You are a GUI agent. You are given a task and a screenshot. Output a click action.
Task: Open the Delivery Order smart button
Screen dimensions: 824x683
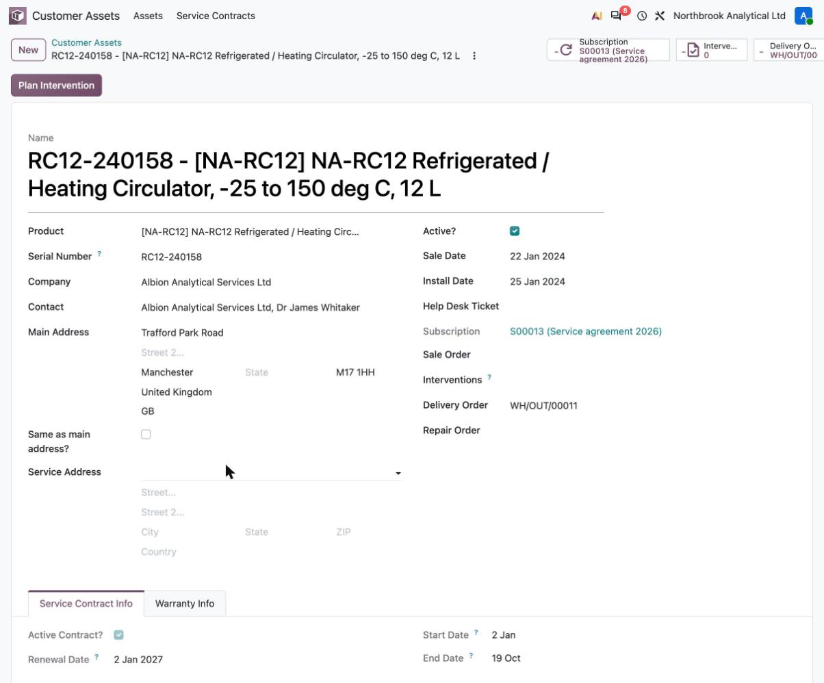(788, 50)
